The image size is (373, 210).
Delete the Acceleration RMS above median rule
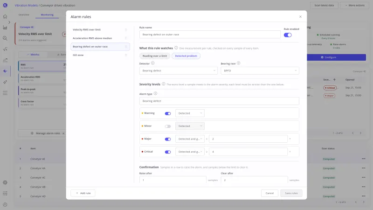click(126, 38)
